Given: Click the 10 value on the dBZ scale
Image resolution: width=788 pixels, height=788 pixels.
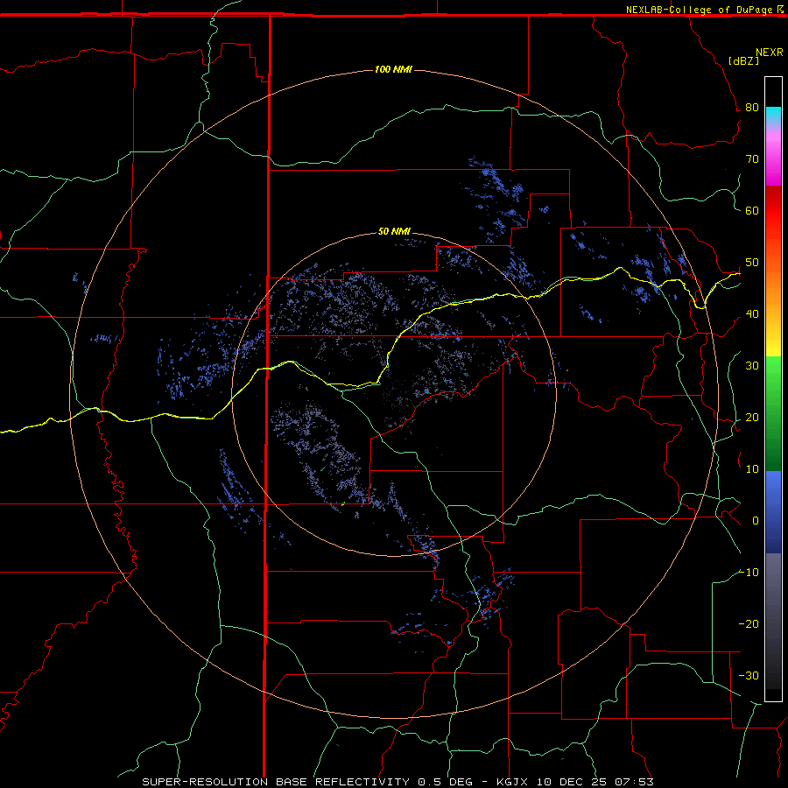Looking at the screenshot, I should coord(752,469).
